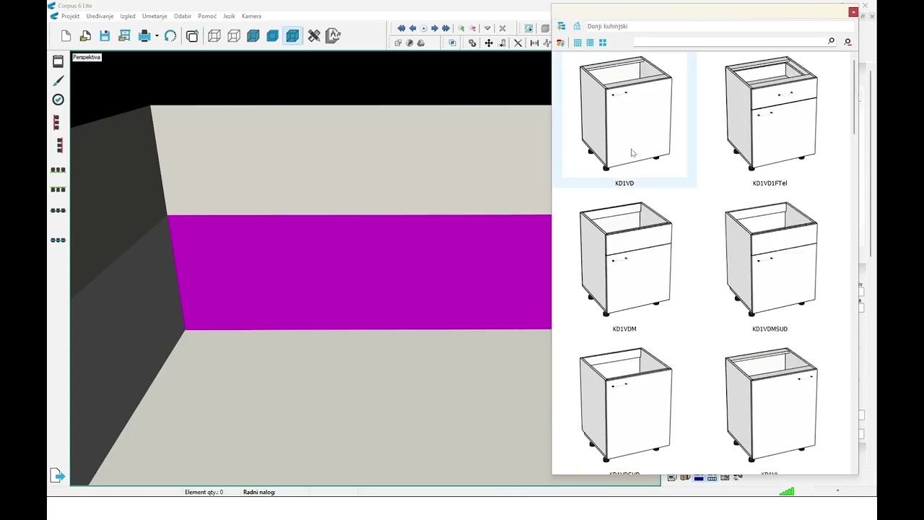Image resolution: width=924 pixels, height=520 pixels.
Task: Click the New project icon
Action: (66, 36)
